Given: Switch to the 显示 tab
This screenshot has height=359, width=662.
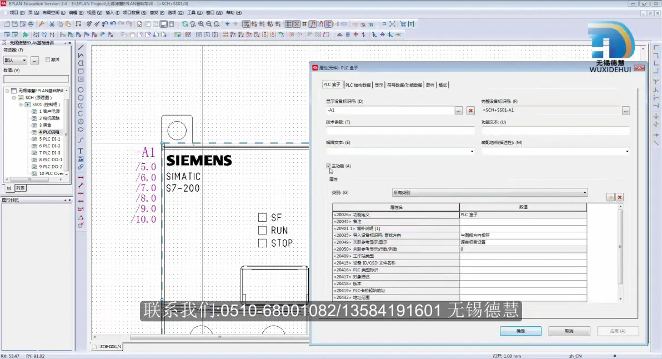Looking at the screenshot, I should coord(379,85).
